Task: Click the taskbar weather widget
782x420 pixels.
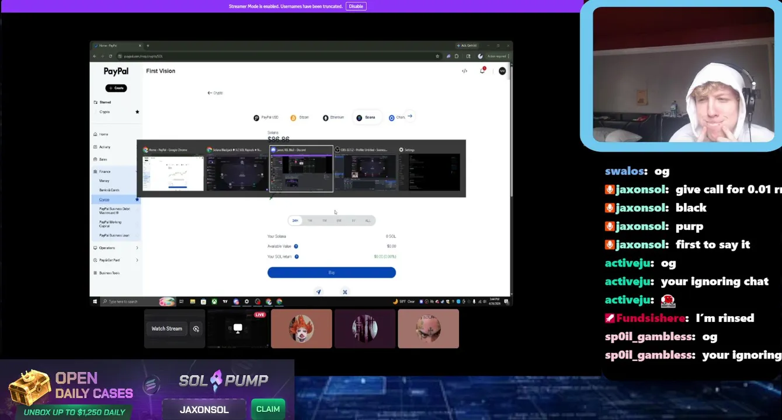Action: 404,302
